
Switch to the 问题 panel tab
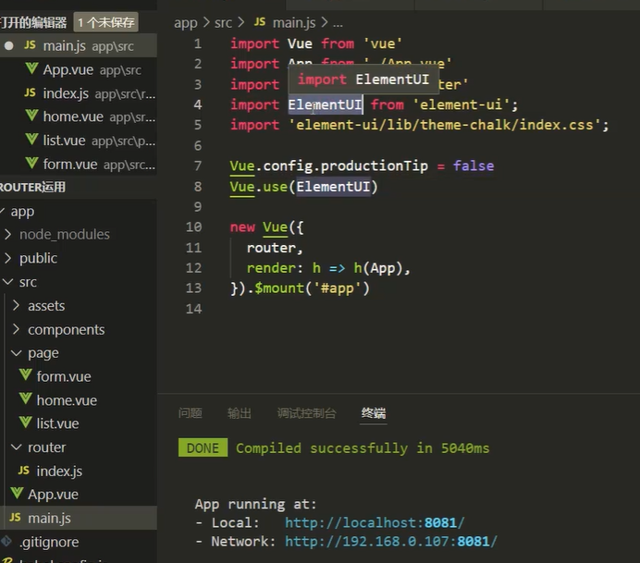click(x=191, y=413)
